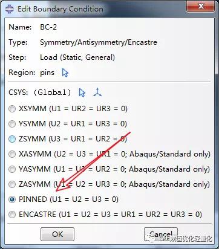Click the XSYMM (U1 = UR2 = UR3 = 0) label
Image resolution: width=219 pixels, height=249 pixels.
click(x=73, y=109)
